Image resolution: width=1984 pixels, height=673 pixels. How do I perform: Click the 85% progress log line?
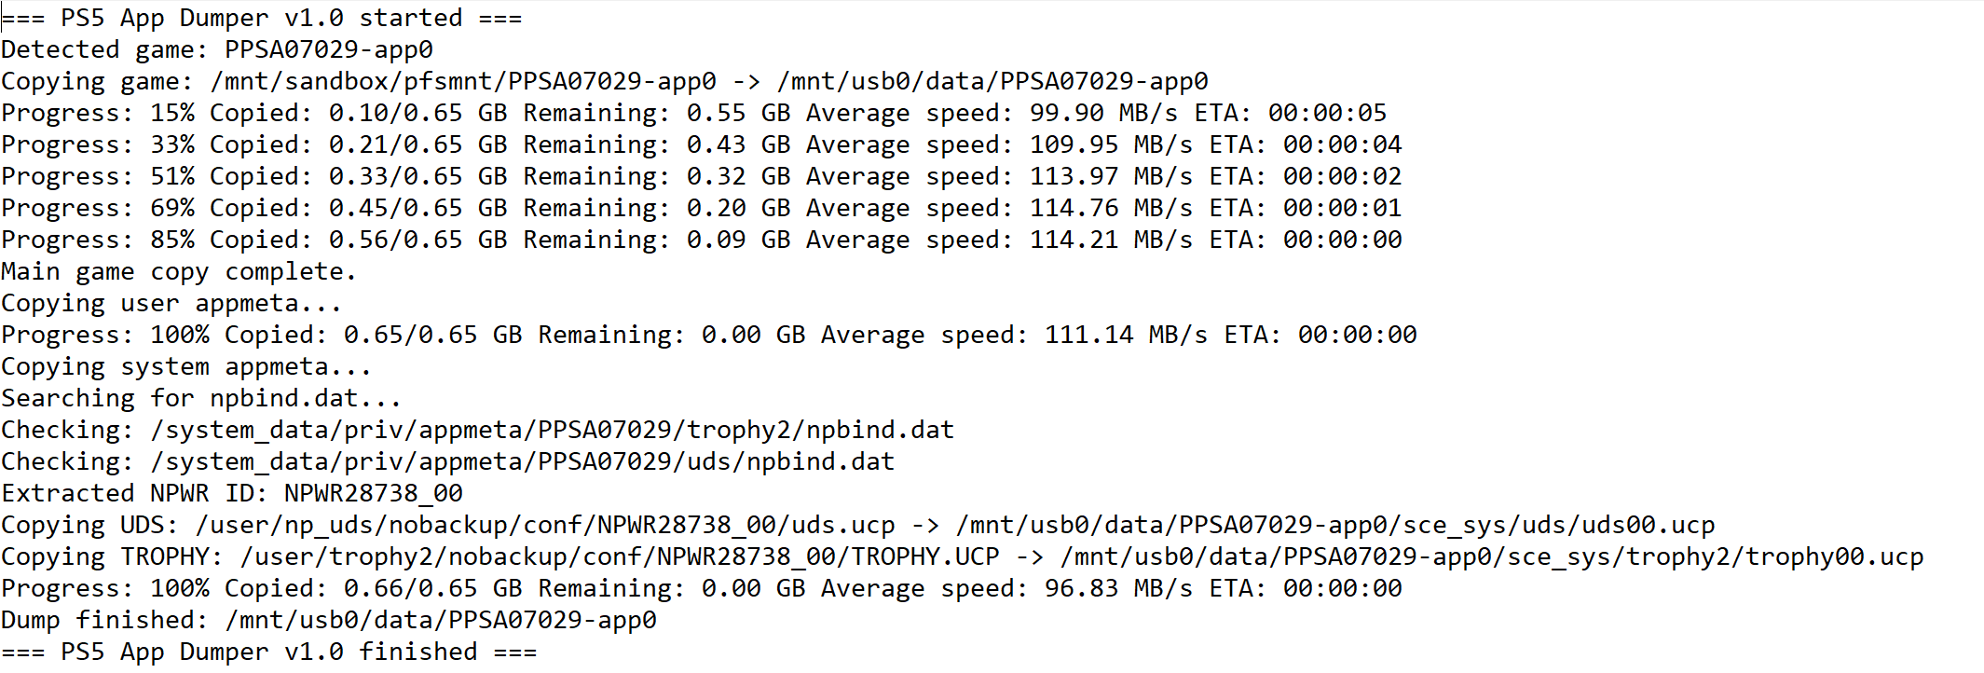click(701, 240)
